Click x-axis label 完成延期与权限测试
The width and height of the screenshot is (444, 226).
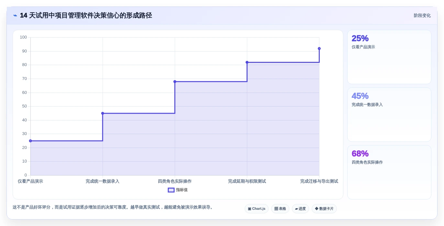coord(247,181)
